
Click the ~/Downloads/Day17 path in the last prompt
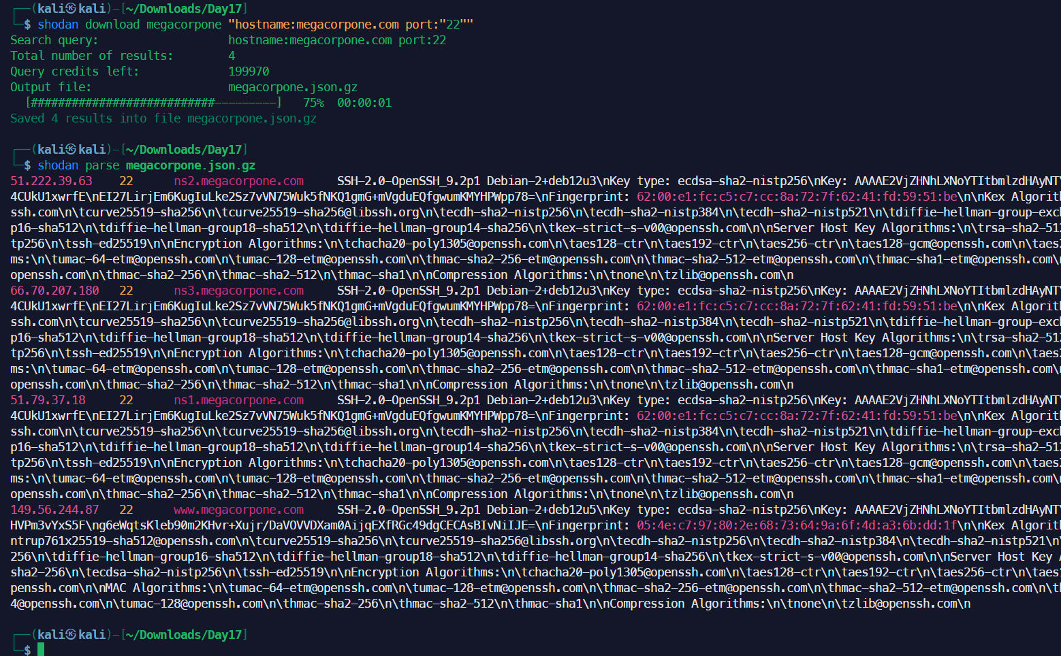point(184,635)
